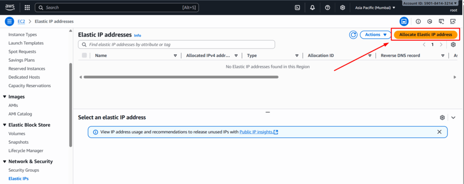
Task: Sort by Allocated IPv4 address column
Action: [236, 56]
